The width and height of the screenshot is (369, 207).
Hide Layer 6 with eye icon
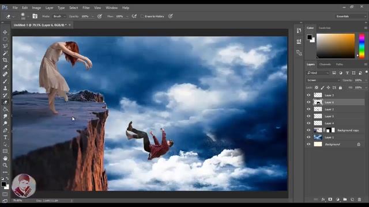(x=308, y=102)
